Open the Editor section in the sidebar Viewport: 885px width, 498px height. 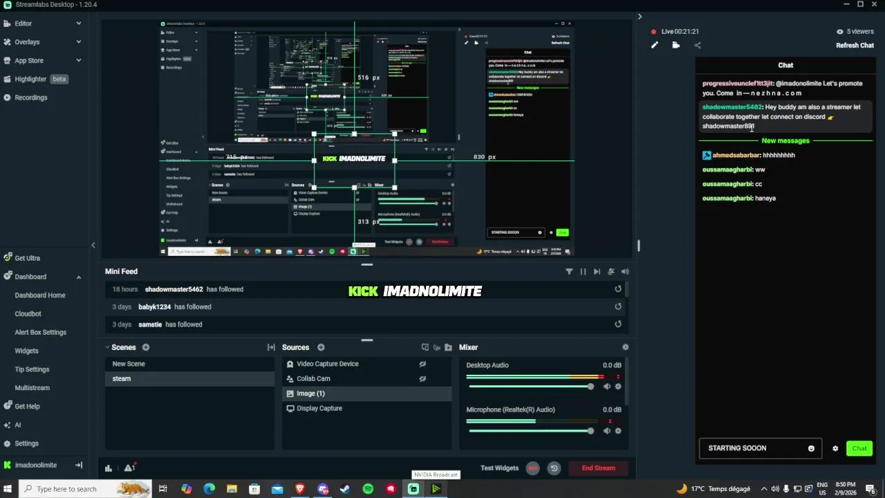pos(24,24)
